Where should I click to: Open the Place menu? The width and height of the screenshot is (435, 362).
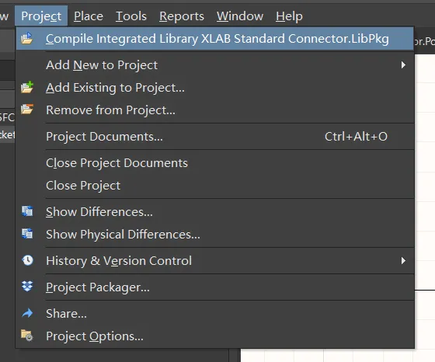tap(89, 16)
